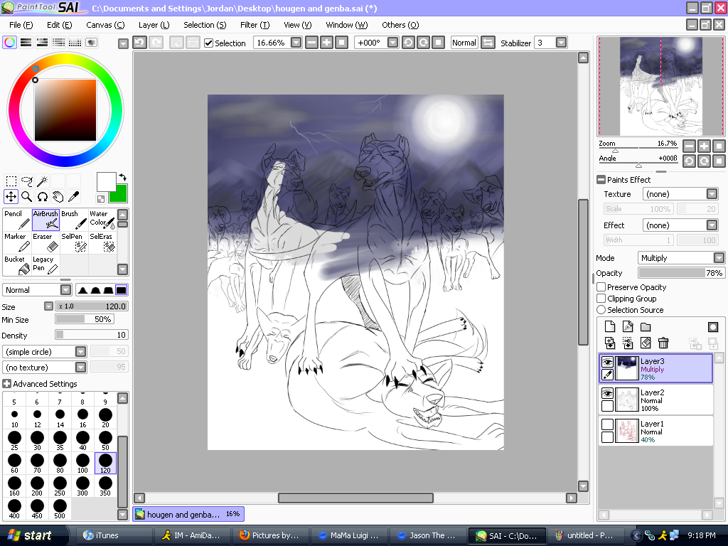728x546 pixels.
Task: Adjust the layer Opacity slider
Action: 681,273
